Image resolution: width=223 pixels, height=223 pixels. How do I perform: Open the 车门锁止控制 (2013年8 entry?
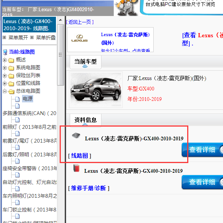[x=29, y=210]
